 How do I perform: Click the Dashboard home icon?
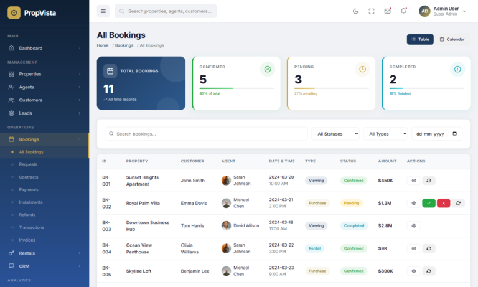pos(11,48)
